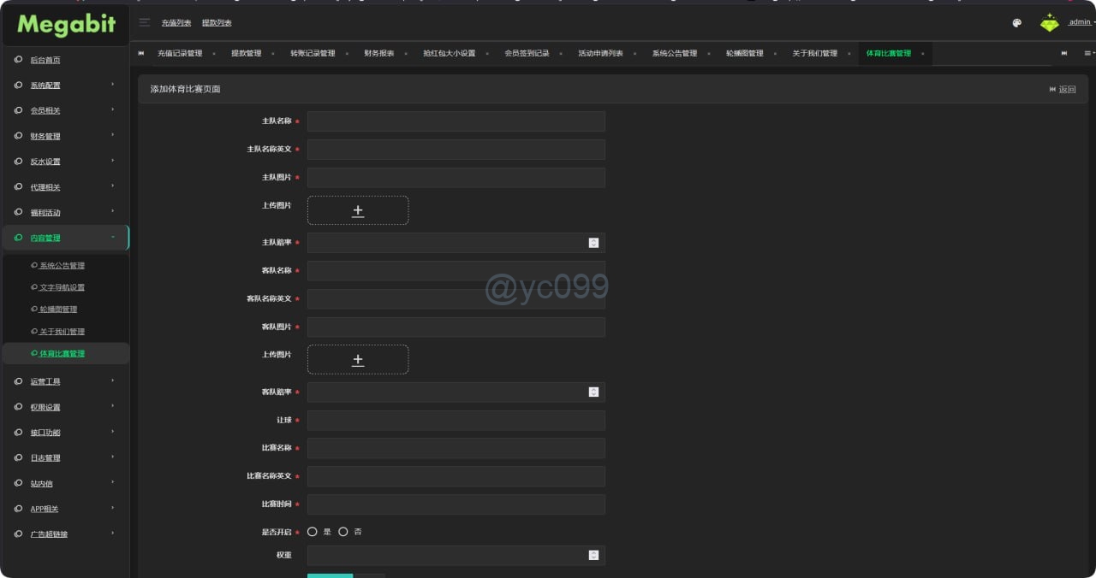This screenshot has height=578, width=1096.
Task: Click the hamburger sidebar collapse icon
Action: tap(144, 22)
